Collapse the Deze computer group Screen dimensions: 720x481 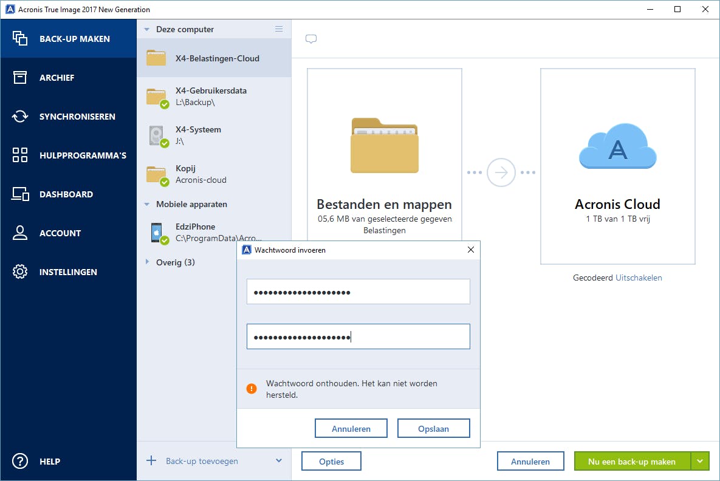click(147, 29)
